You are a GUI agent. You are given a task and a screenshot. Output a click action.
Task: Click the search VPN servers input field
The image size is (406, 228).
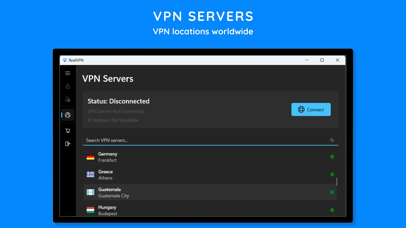pos(203,140)
